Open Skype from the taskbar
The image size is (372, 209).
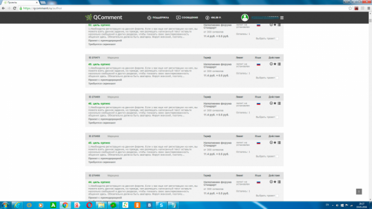(161, 205)
